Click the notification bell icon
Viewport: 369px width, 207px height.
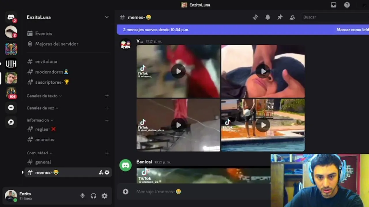tap(268, 17)
